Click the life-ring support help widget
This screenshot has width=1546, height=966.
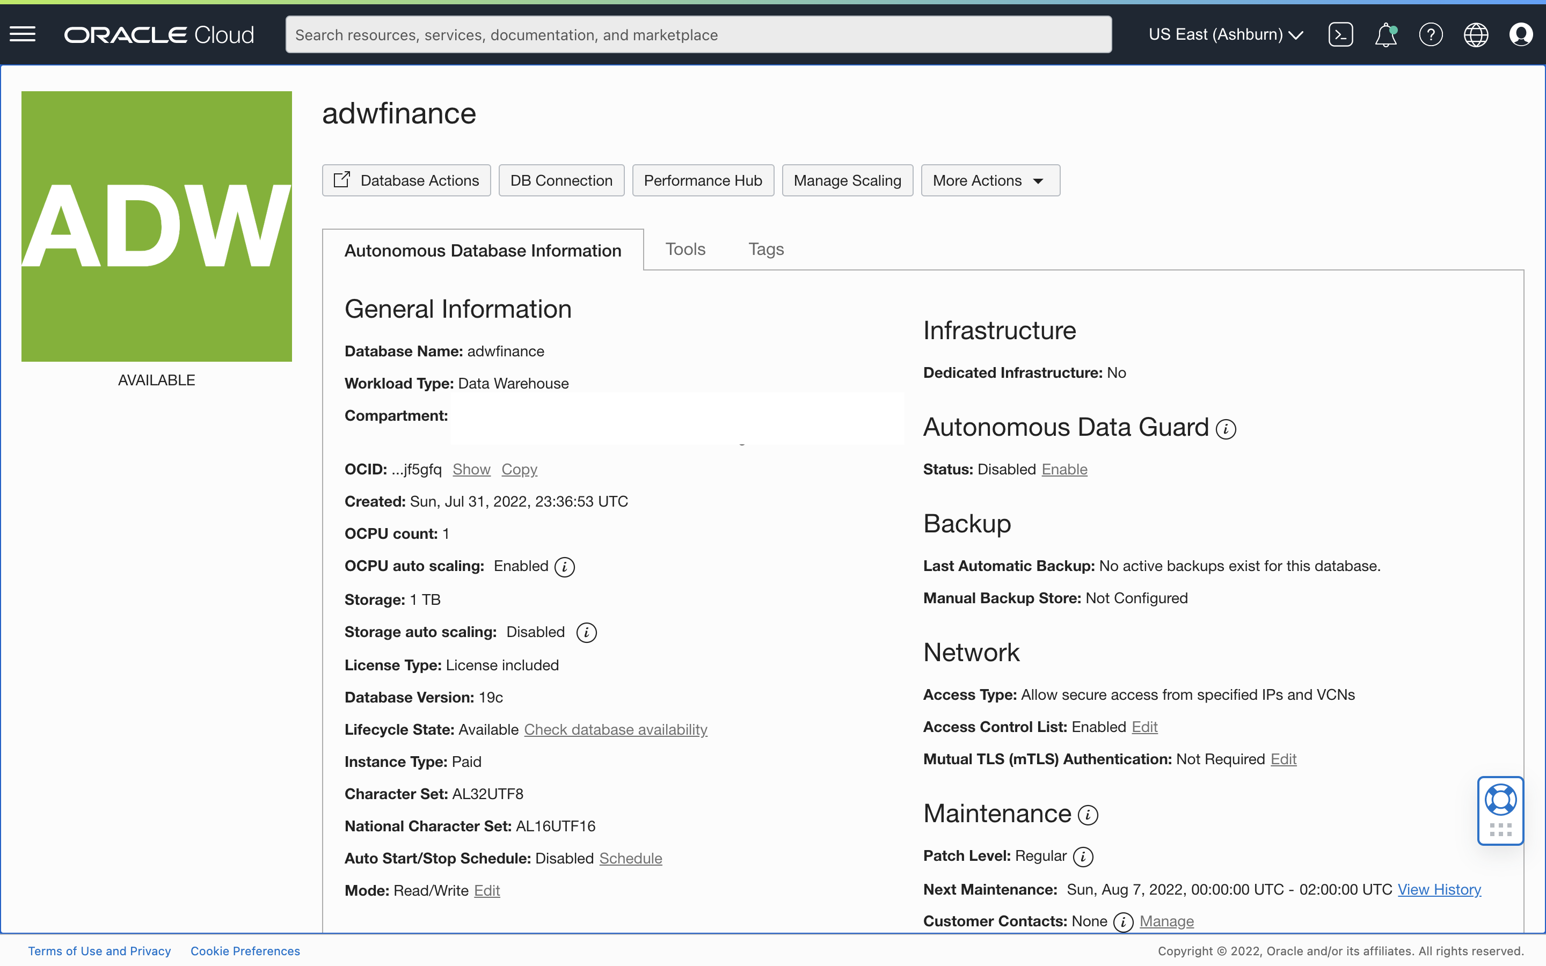(x=1500, y=800)
